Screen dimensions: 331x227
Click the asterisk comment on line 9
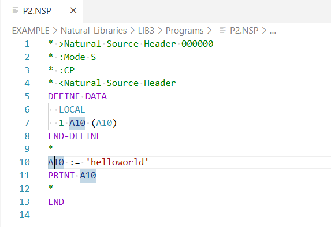(x=51, y=148)
